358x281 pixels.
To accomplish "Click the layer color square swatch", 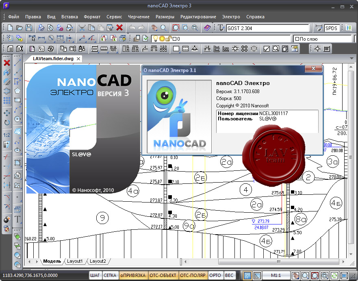I will coord(175,39).
